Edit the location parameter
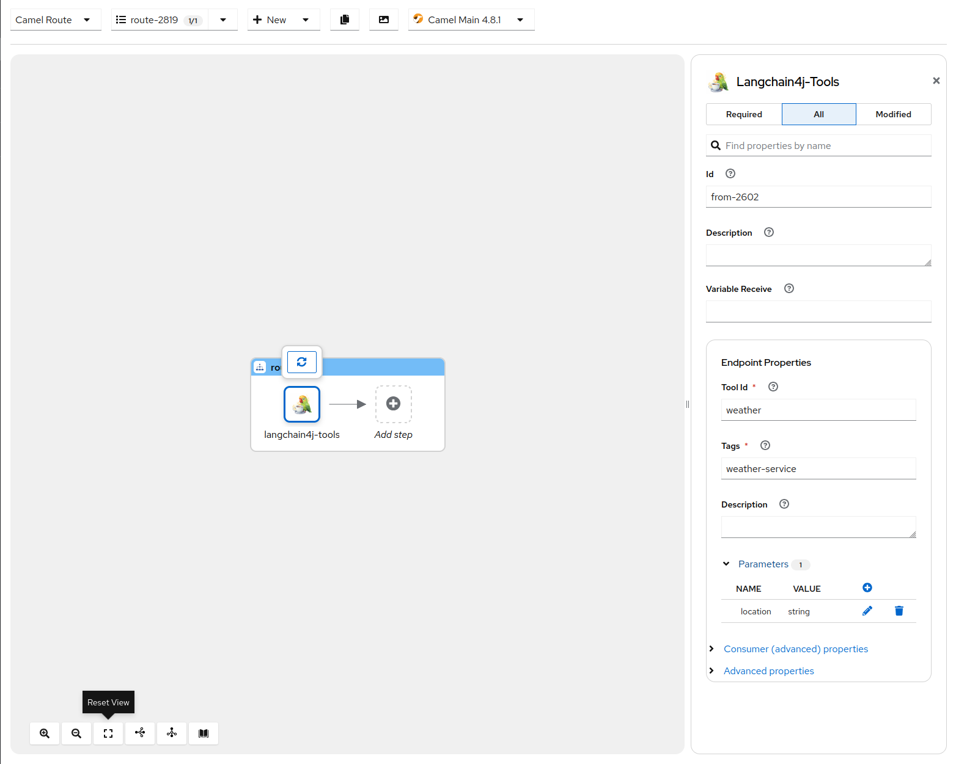 (x=867, y=611)
